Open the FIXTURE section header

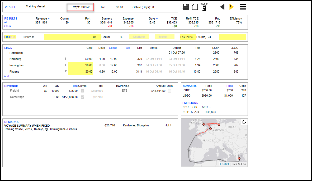10,37
